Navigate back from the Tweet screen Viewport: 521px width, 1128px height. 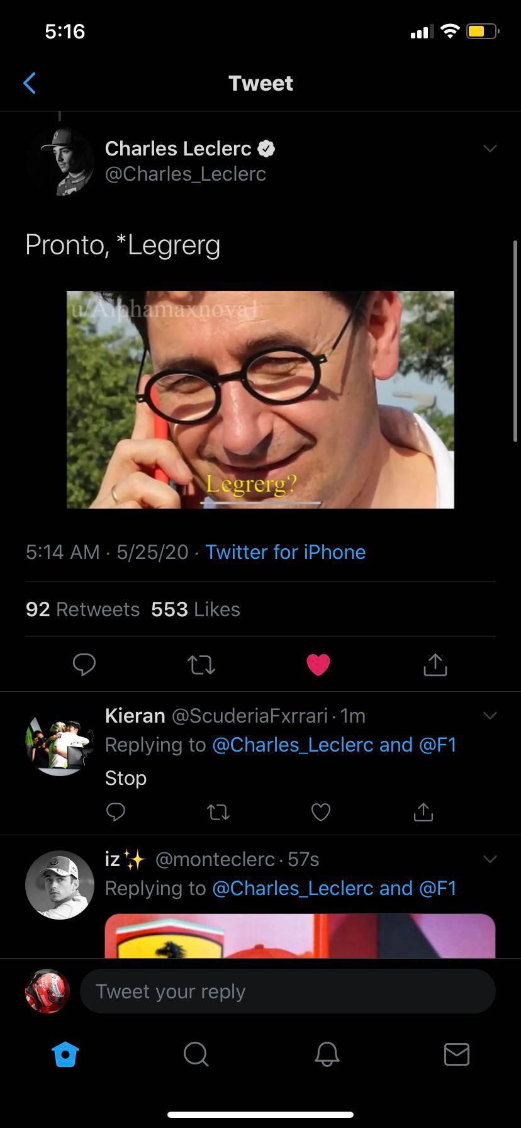[30, 82]
